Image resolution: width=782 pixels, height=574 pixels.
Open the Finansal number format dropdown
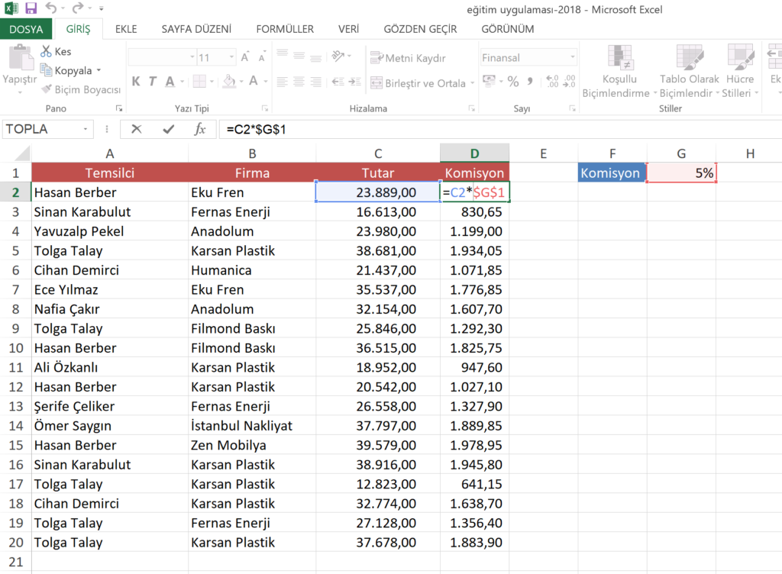coord(573,58)
